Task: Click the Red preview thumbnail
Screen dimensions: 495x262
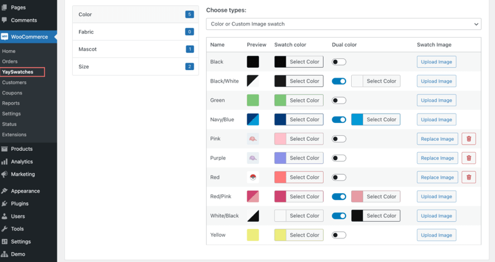Action: click(253, 178)
